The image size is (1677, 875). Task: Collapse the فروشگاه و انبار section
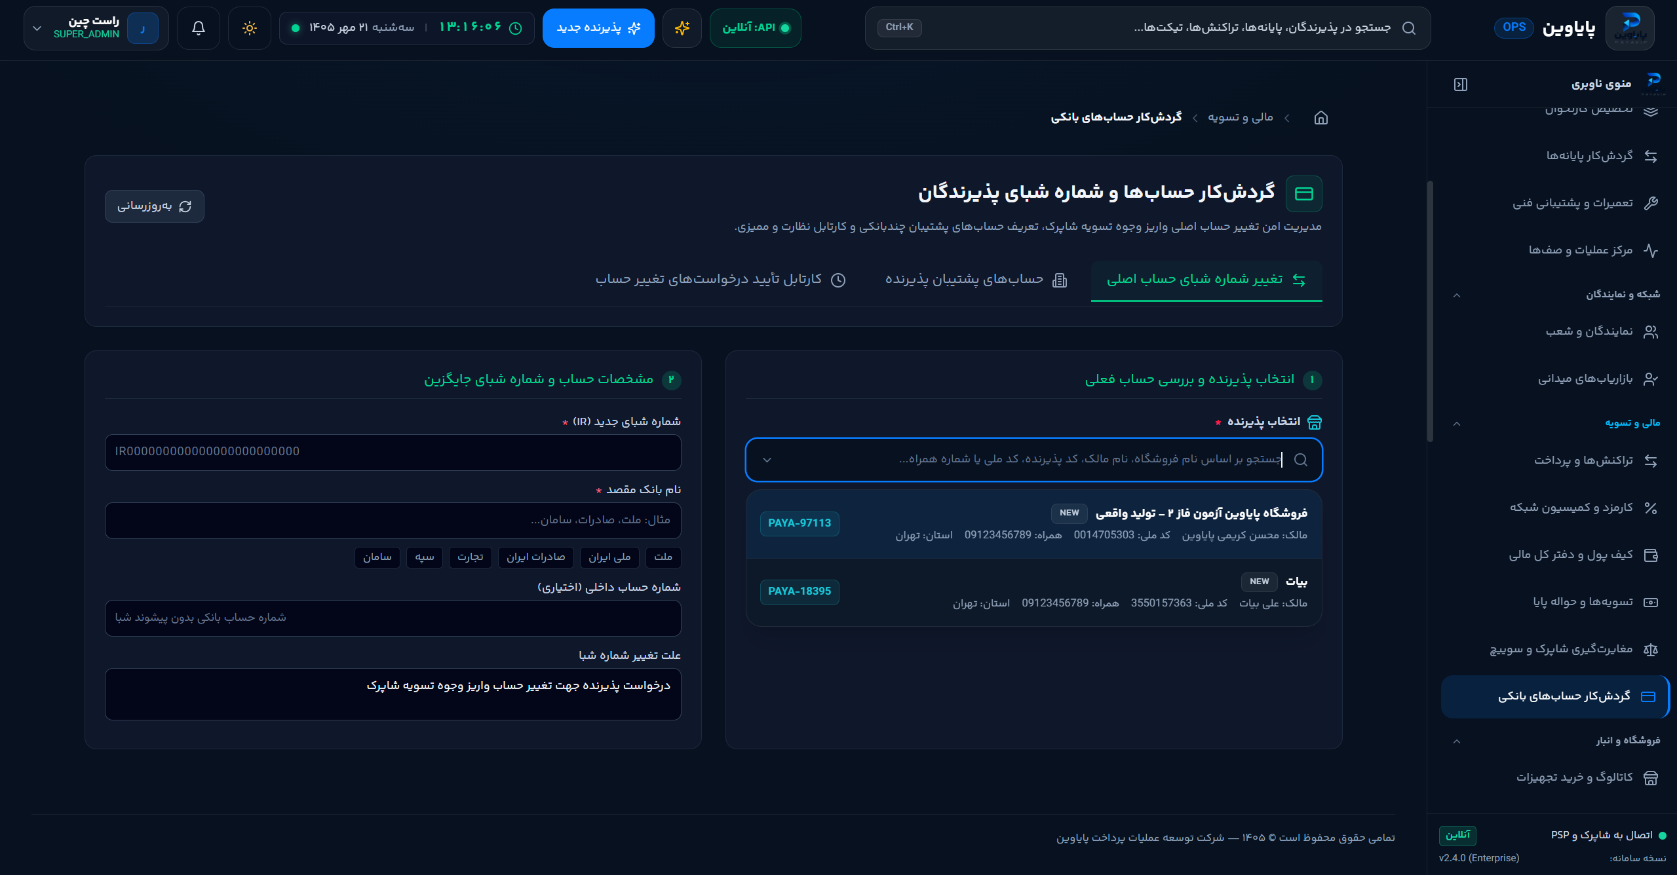point(1457,741)
